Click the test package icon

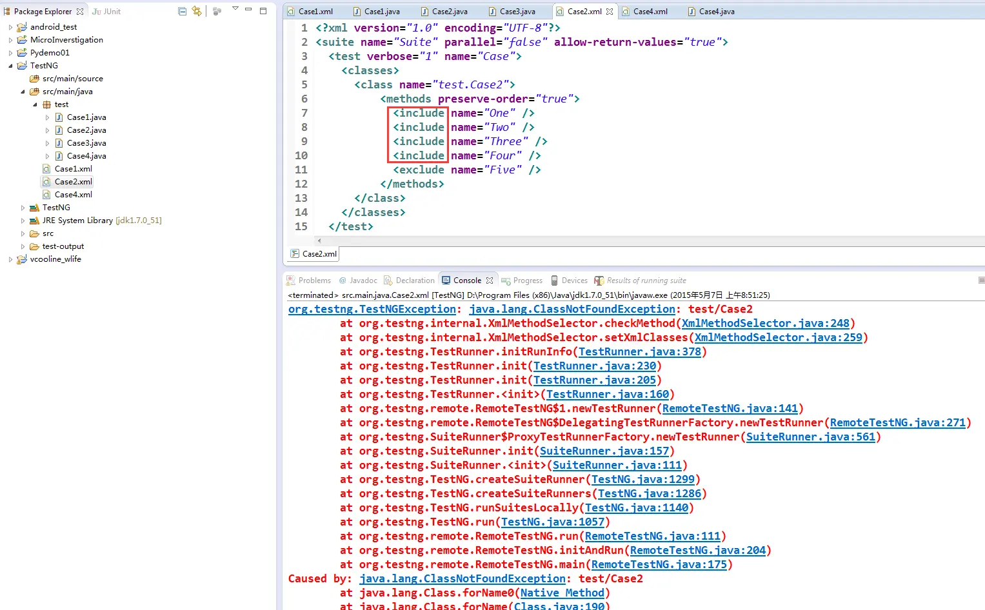pos(46,104)
